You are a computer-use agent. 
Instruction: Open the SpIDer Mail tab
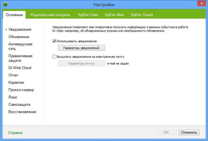[x=114, y=15]
